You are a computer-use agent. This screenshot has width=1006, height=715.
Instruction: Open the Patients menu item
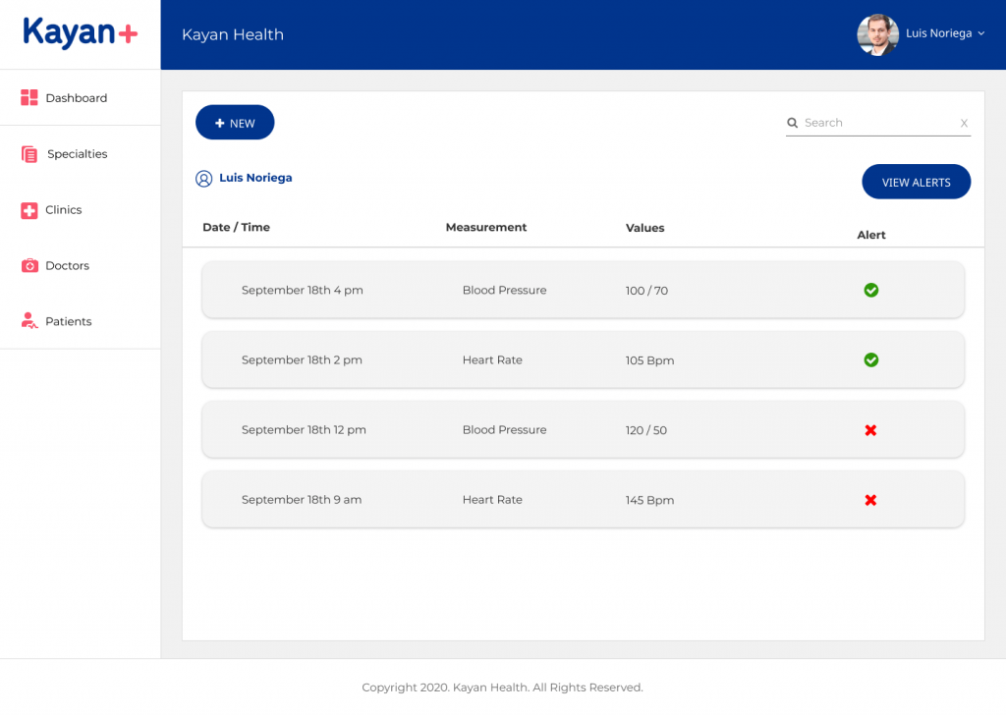click(x=69, y=322)
